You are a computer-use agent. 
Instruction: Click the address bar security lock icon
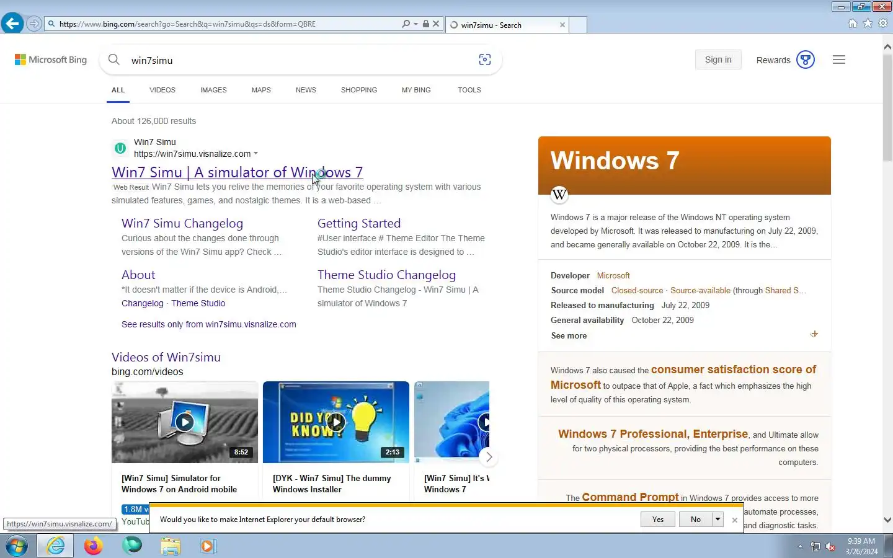tap(425, 24)
